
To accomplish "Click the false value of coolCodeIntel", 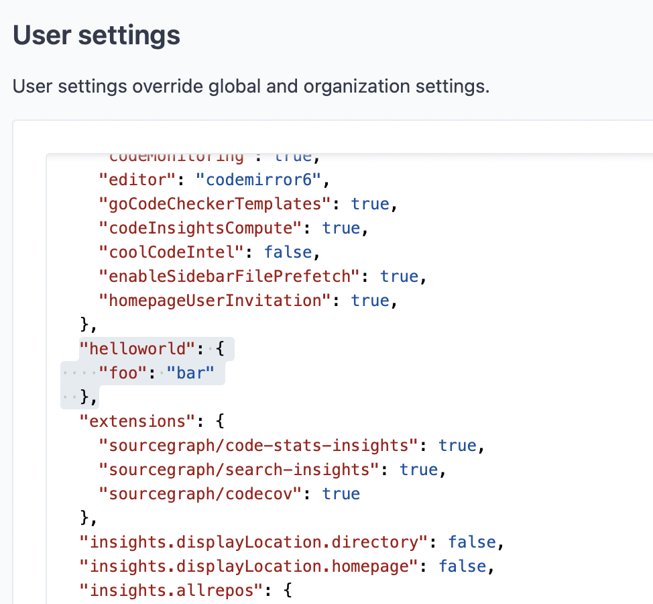I will coord(288,252).
